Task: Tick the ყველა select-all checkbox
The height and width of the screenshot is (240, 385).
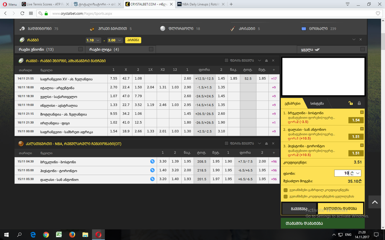Action: click(362, 49)
